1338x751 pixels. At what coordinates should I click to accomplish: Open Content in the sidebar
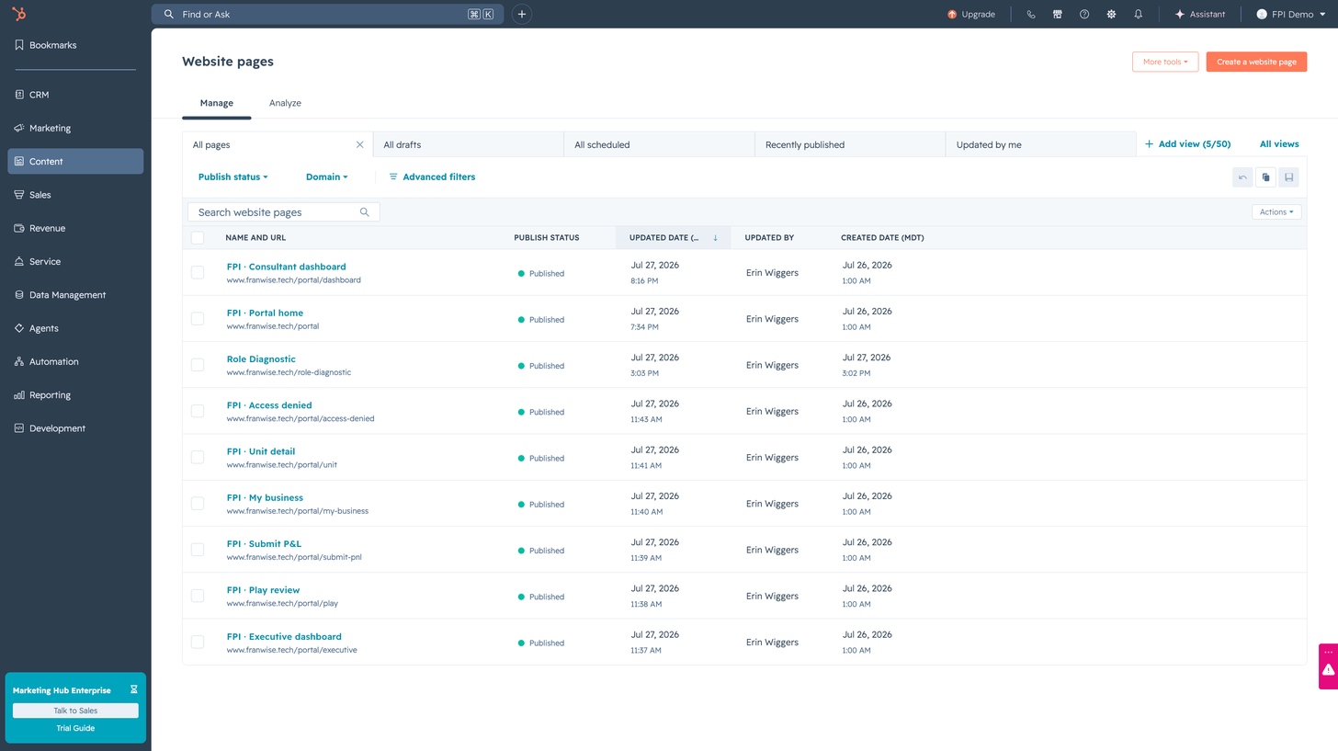[75, 161]
